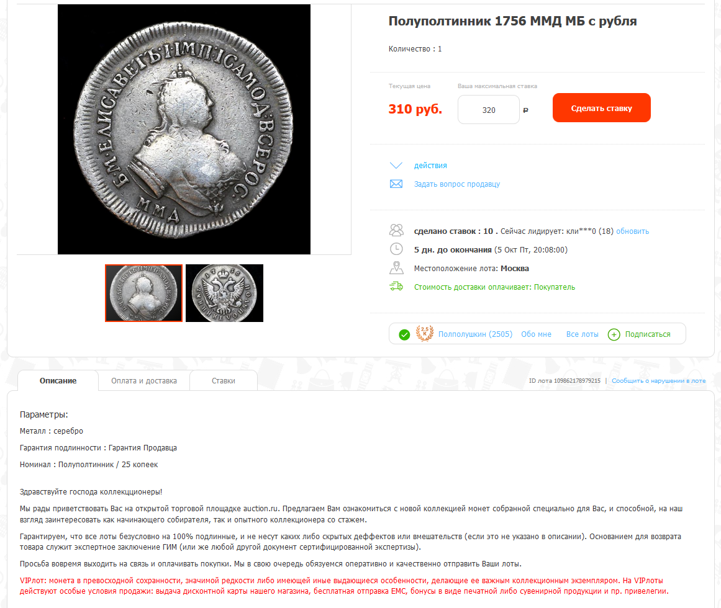
Task: Click the green delivery truck icon
Action: coord(396,287)
